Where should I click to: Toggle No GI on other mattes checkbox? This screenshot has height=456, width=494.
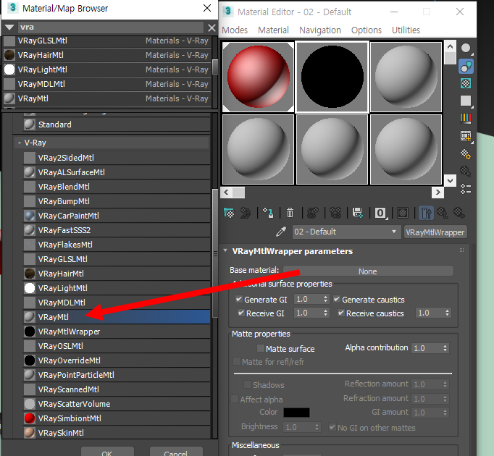point(332,427)
